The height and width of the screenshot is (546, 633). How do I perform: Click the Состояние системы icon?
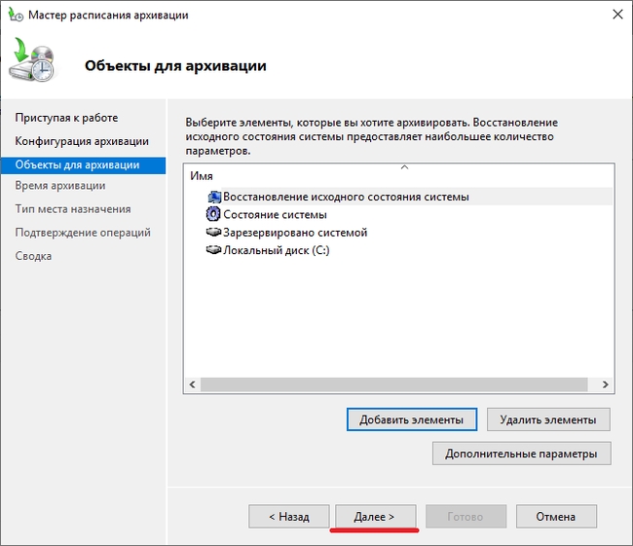pyautogui.click(x=214, y=215)
